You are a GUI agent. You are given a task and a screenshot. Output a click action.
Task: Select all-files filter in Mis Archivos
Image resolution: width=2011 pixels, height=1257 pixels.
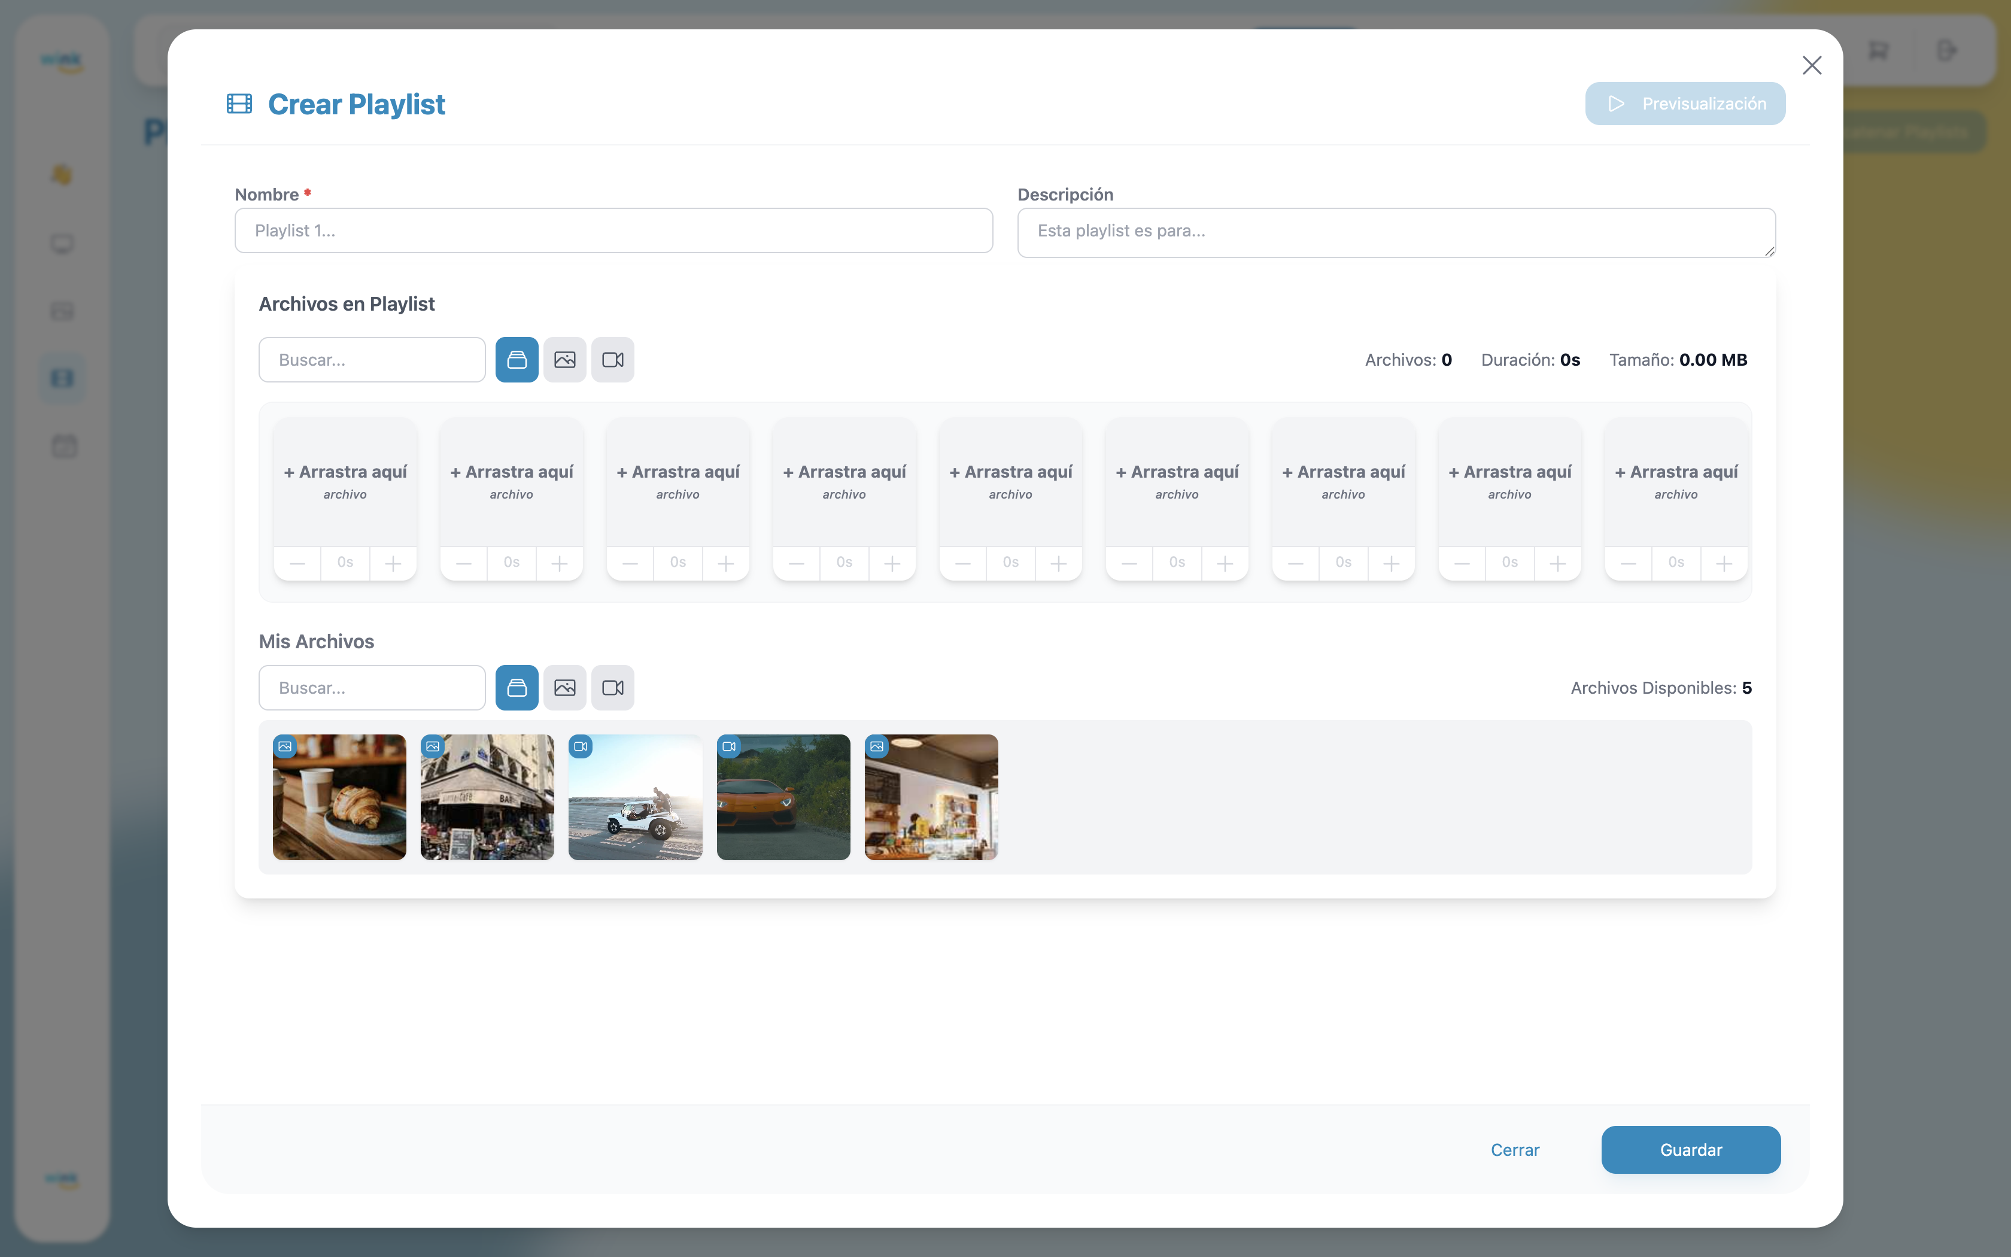pyautogui.click(x=517, y=688)
